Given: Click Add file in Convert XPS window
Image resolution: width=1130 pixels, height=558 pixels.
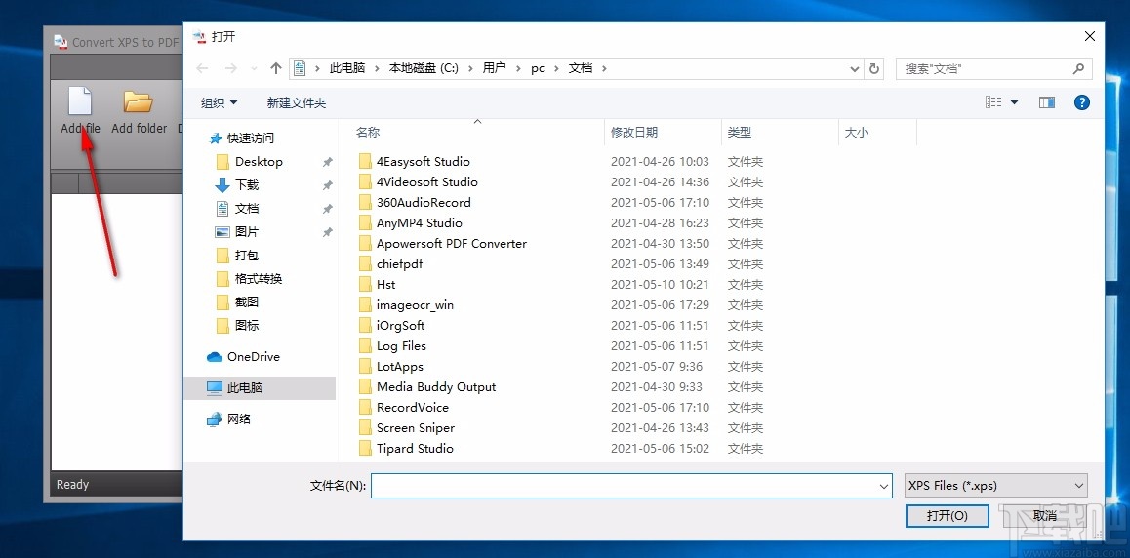Looking at the screenshot, I should pos(80,109).
